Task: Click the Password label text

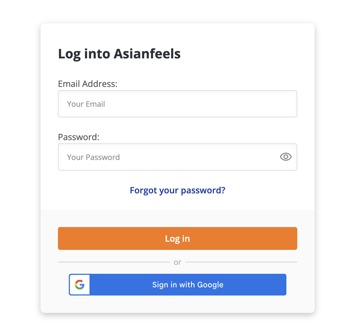Action: pyautogui.click(x=79, y=137)
